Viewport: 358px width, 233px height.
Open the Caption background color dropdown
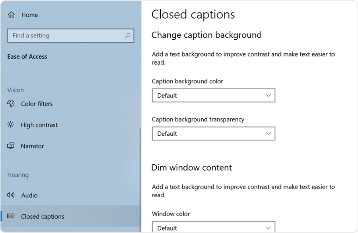pyautogui.click(x=214, y=95)
